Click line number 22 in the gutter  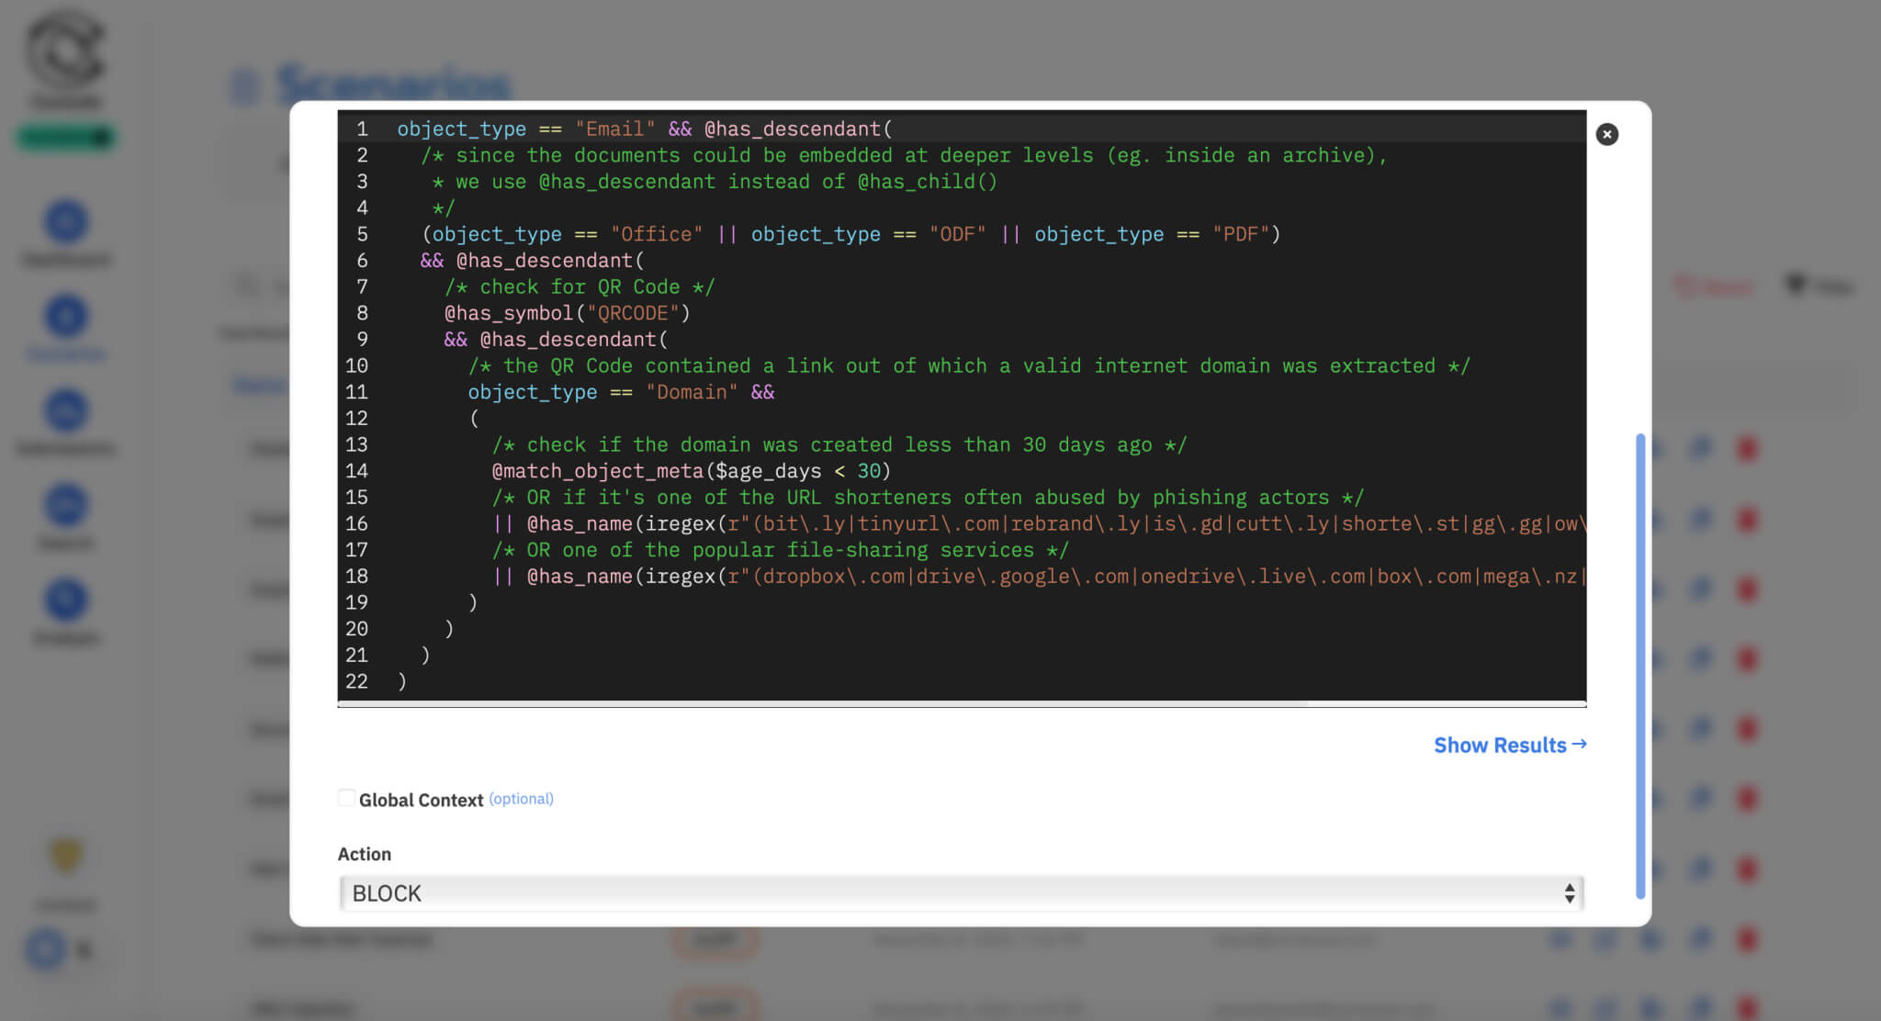pos(356,681)
